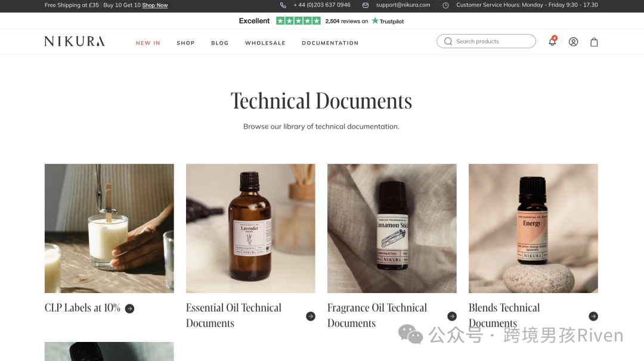Click the clock icon for service hours
644x361 pixels.
(445, 5)
